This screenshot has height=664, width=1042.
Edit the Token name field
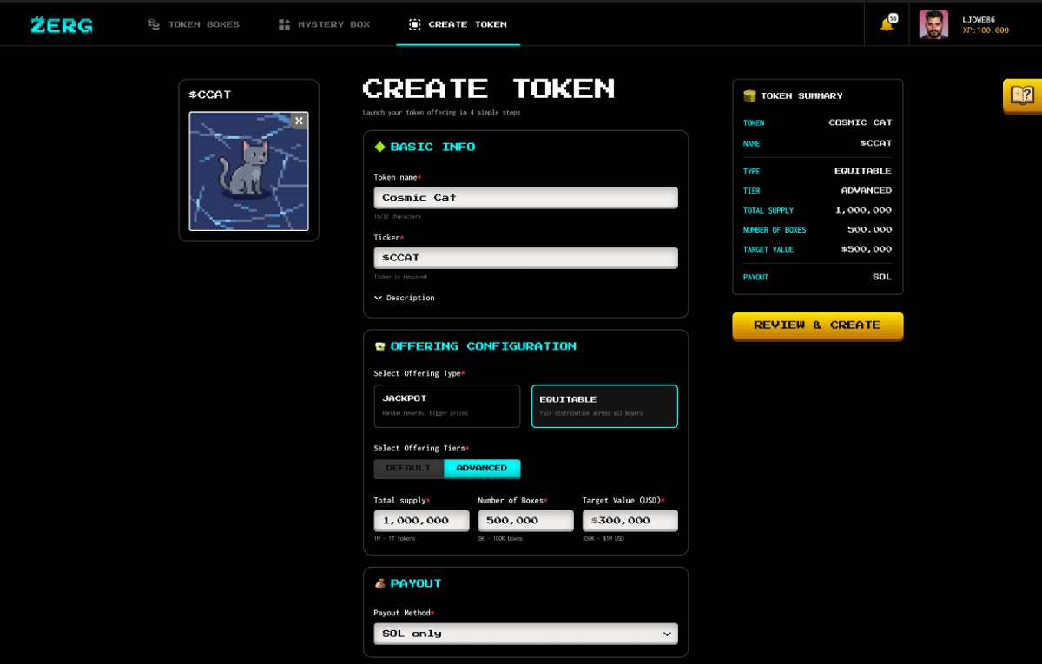pos(525,197)
